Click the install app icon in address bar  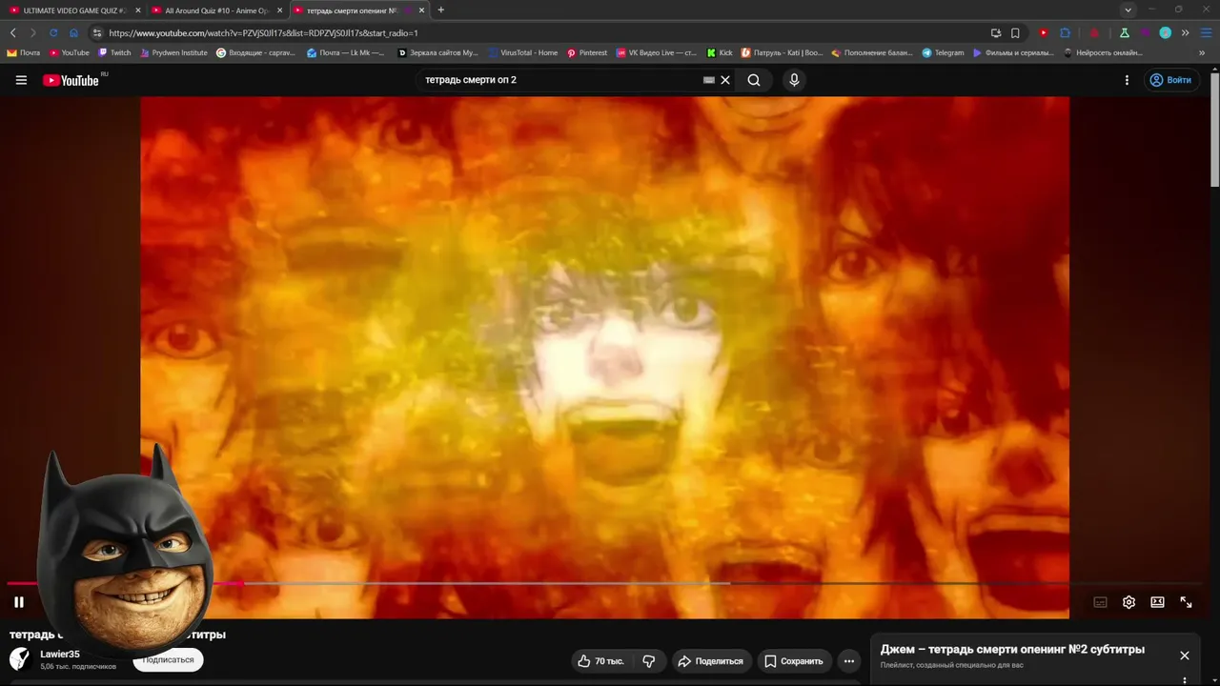click(996, 32)
